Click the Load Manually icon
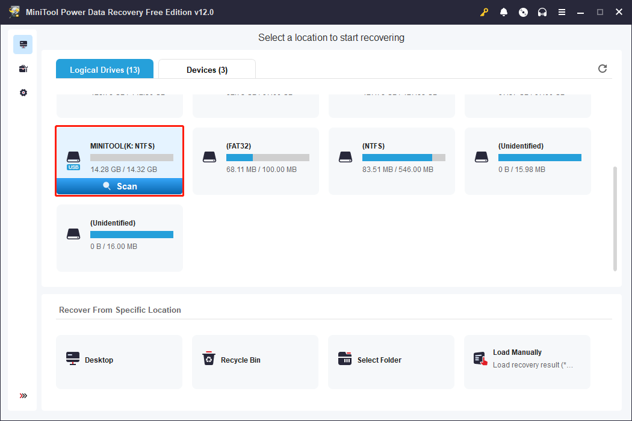 (480, 358)
